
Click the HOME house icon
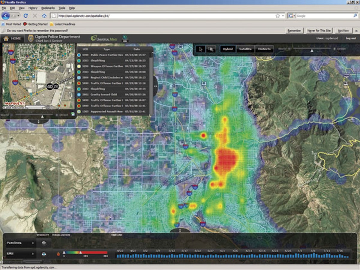coord(6,38)
